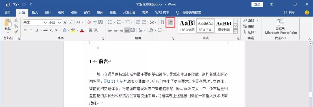313x107 pixels.
Task: Toggle italic formatting
Action: coord(31,30)
